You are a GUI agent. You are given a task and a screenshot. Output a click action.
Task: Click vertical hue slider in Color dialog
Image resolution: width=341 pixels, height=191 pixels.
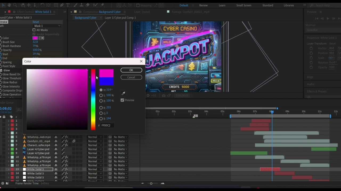pyautogui.click(x=93, y=99)
